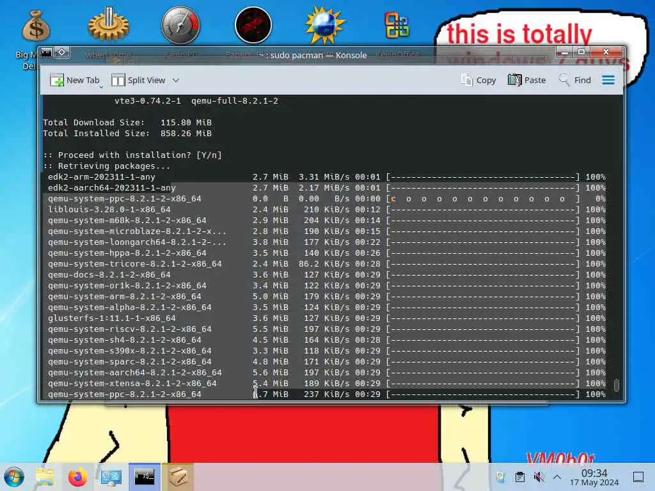Click the qemu-system-tricore package line
Viewport: 655px width, 491px height.
327,264
